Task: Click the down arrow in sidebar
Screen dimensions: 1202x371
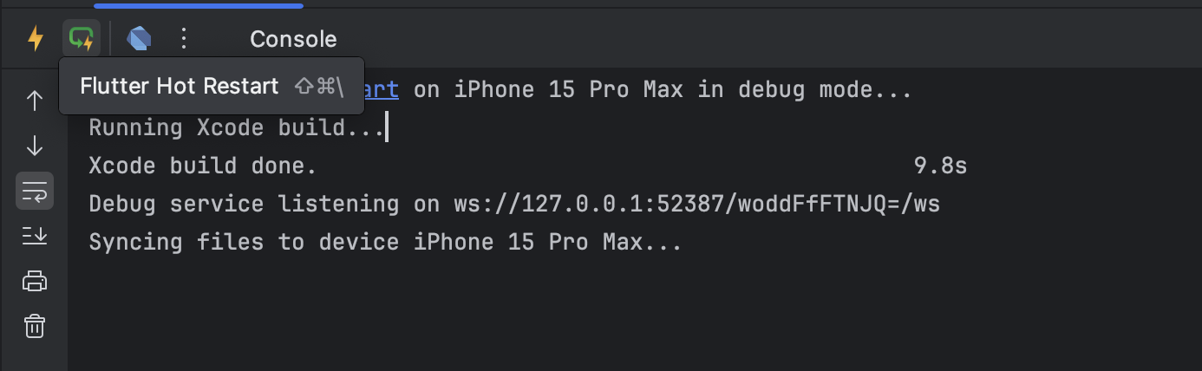Action: 35,145
